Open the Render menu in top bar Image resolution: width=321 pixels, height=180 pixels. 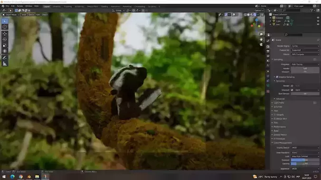pyautogui.click(x=20, y=6)
